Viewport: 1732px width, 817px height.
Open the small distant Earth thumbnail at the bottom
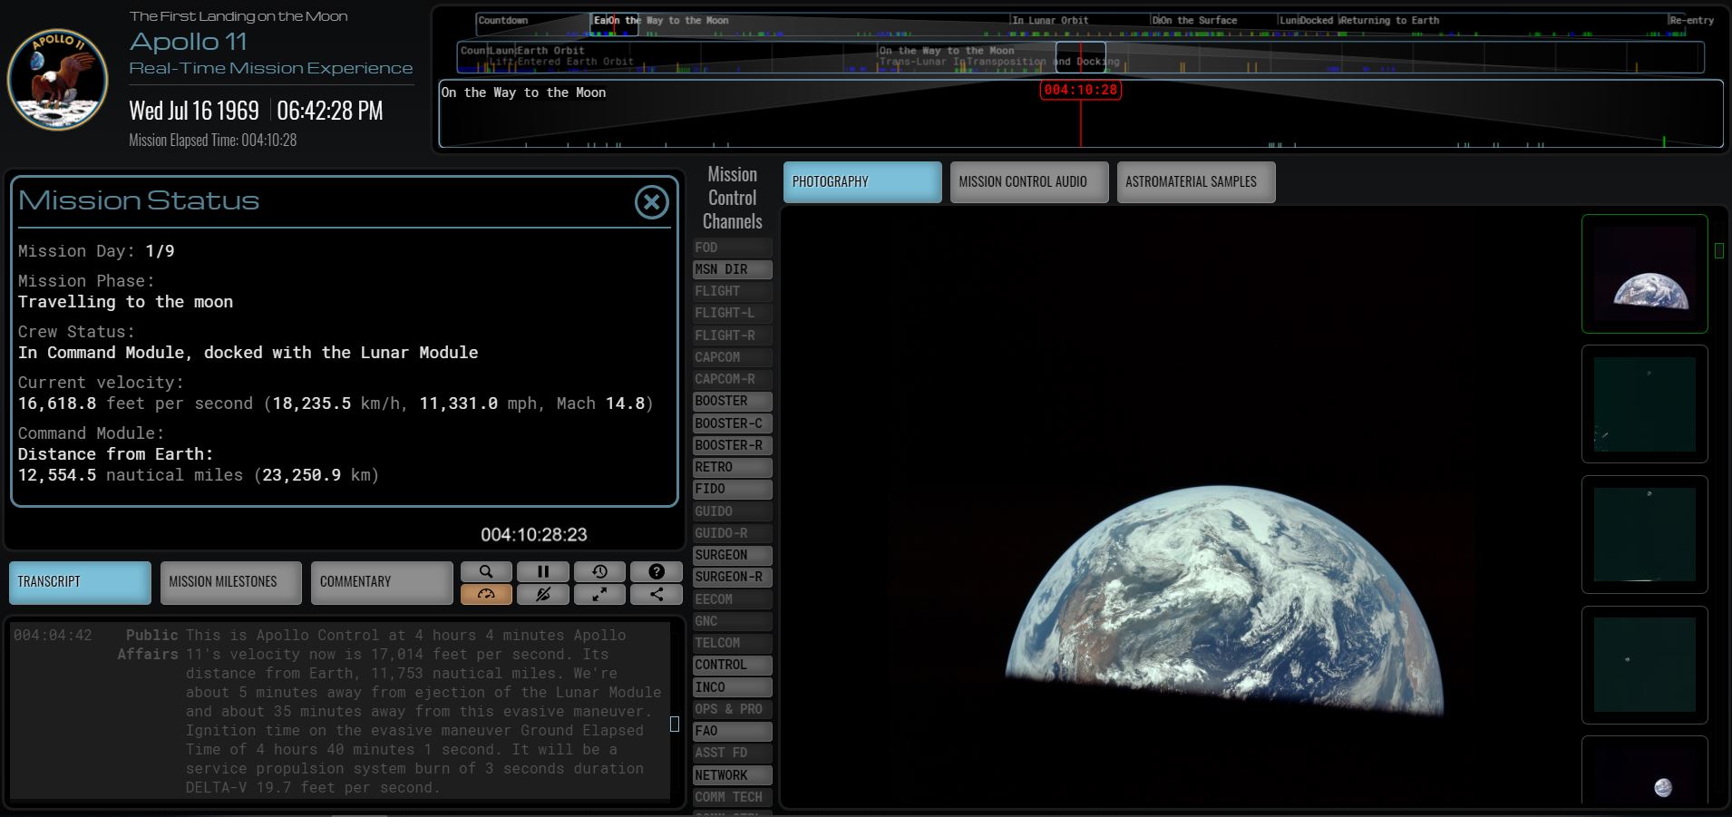pyautogui.click(x=1644, y=770)
